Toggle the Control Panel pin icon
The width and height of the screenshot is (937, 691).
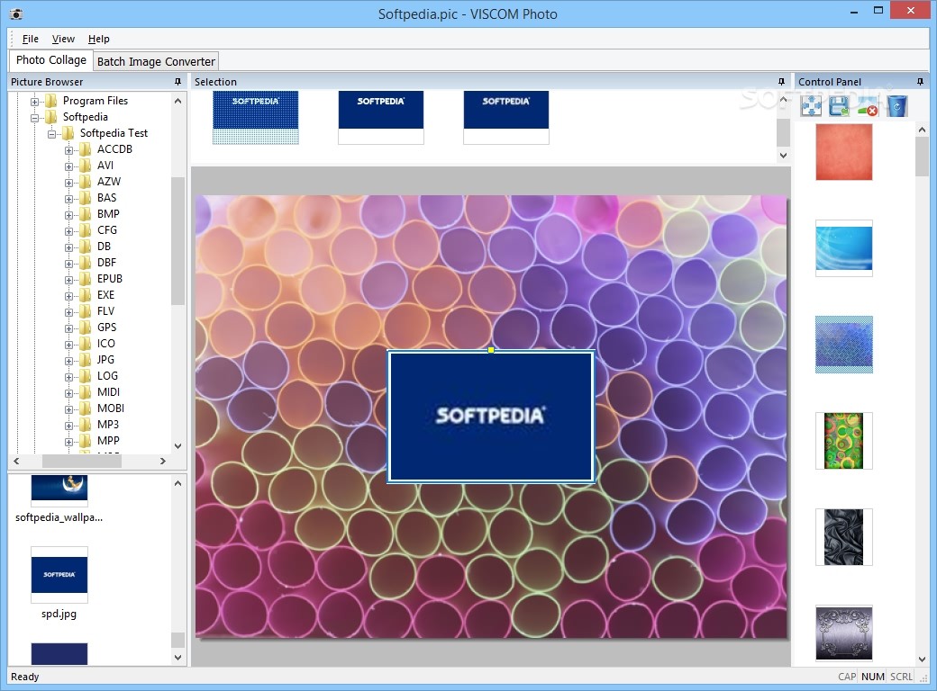pyautogui.click(x=920, y=81)
